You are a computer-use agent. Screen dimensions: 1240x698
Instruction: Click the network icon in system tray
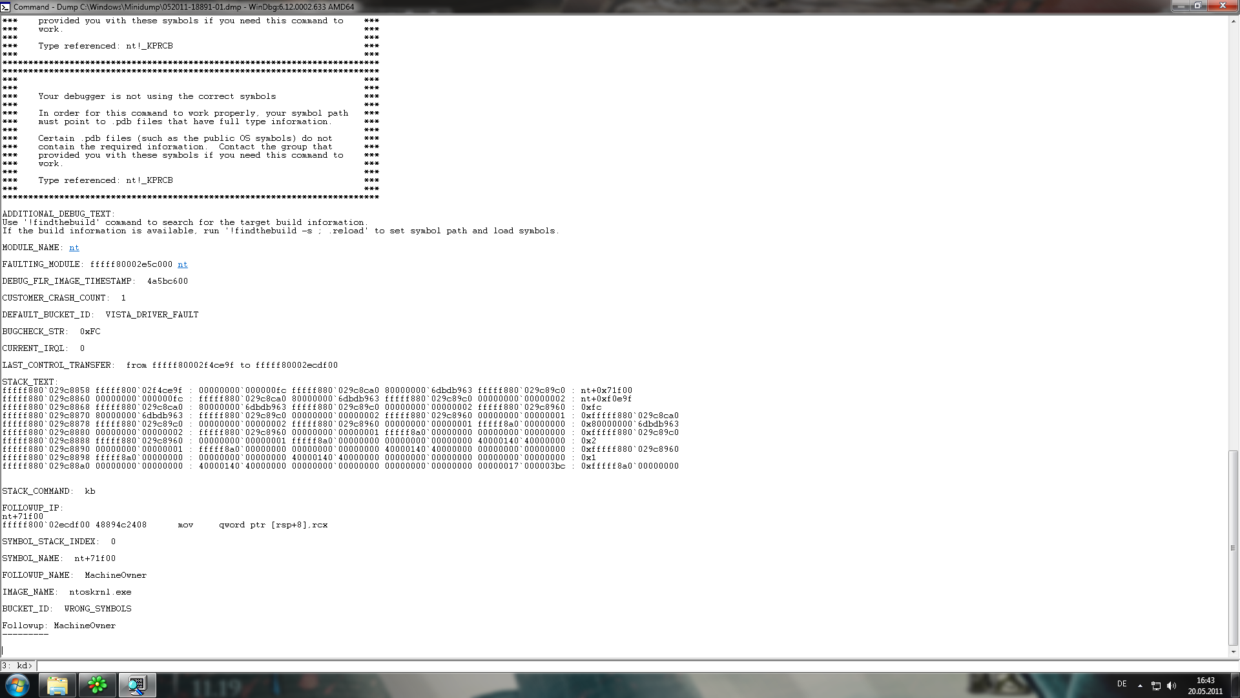[1156, 686]
